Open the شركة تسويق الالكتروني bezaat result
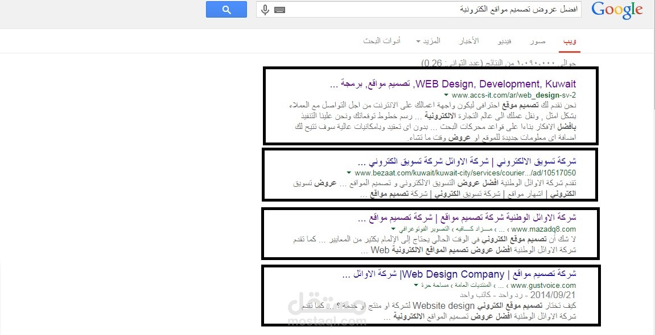 click(x=467, y=161)
